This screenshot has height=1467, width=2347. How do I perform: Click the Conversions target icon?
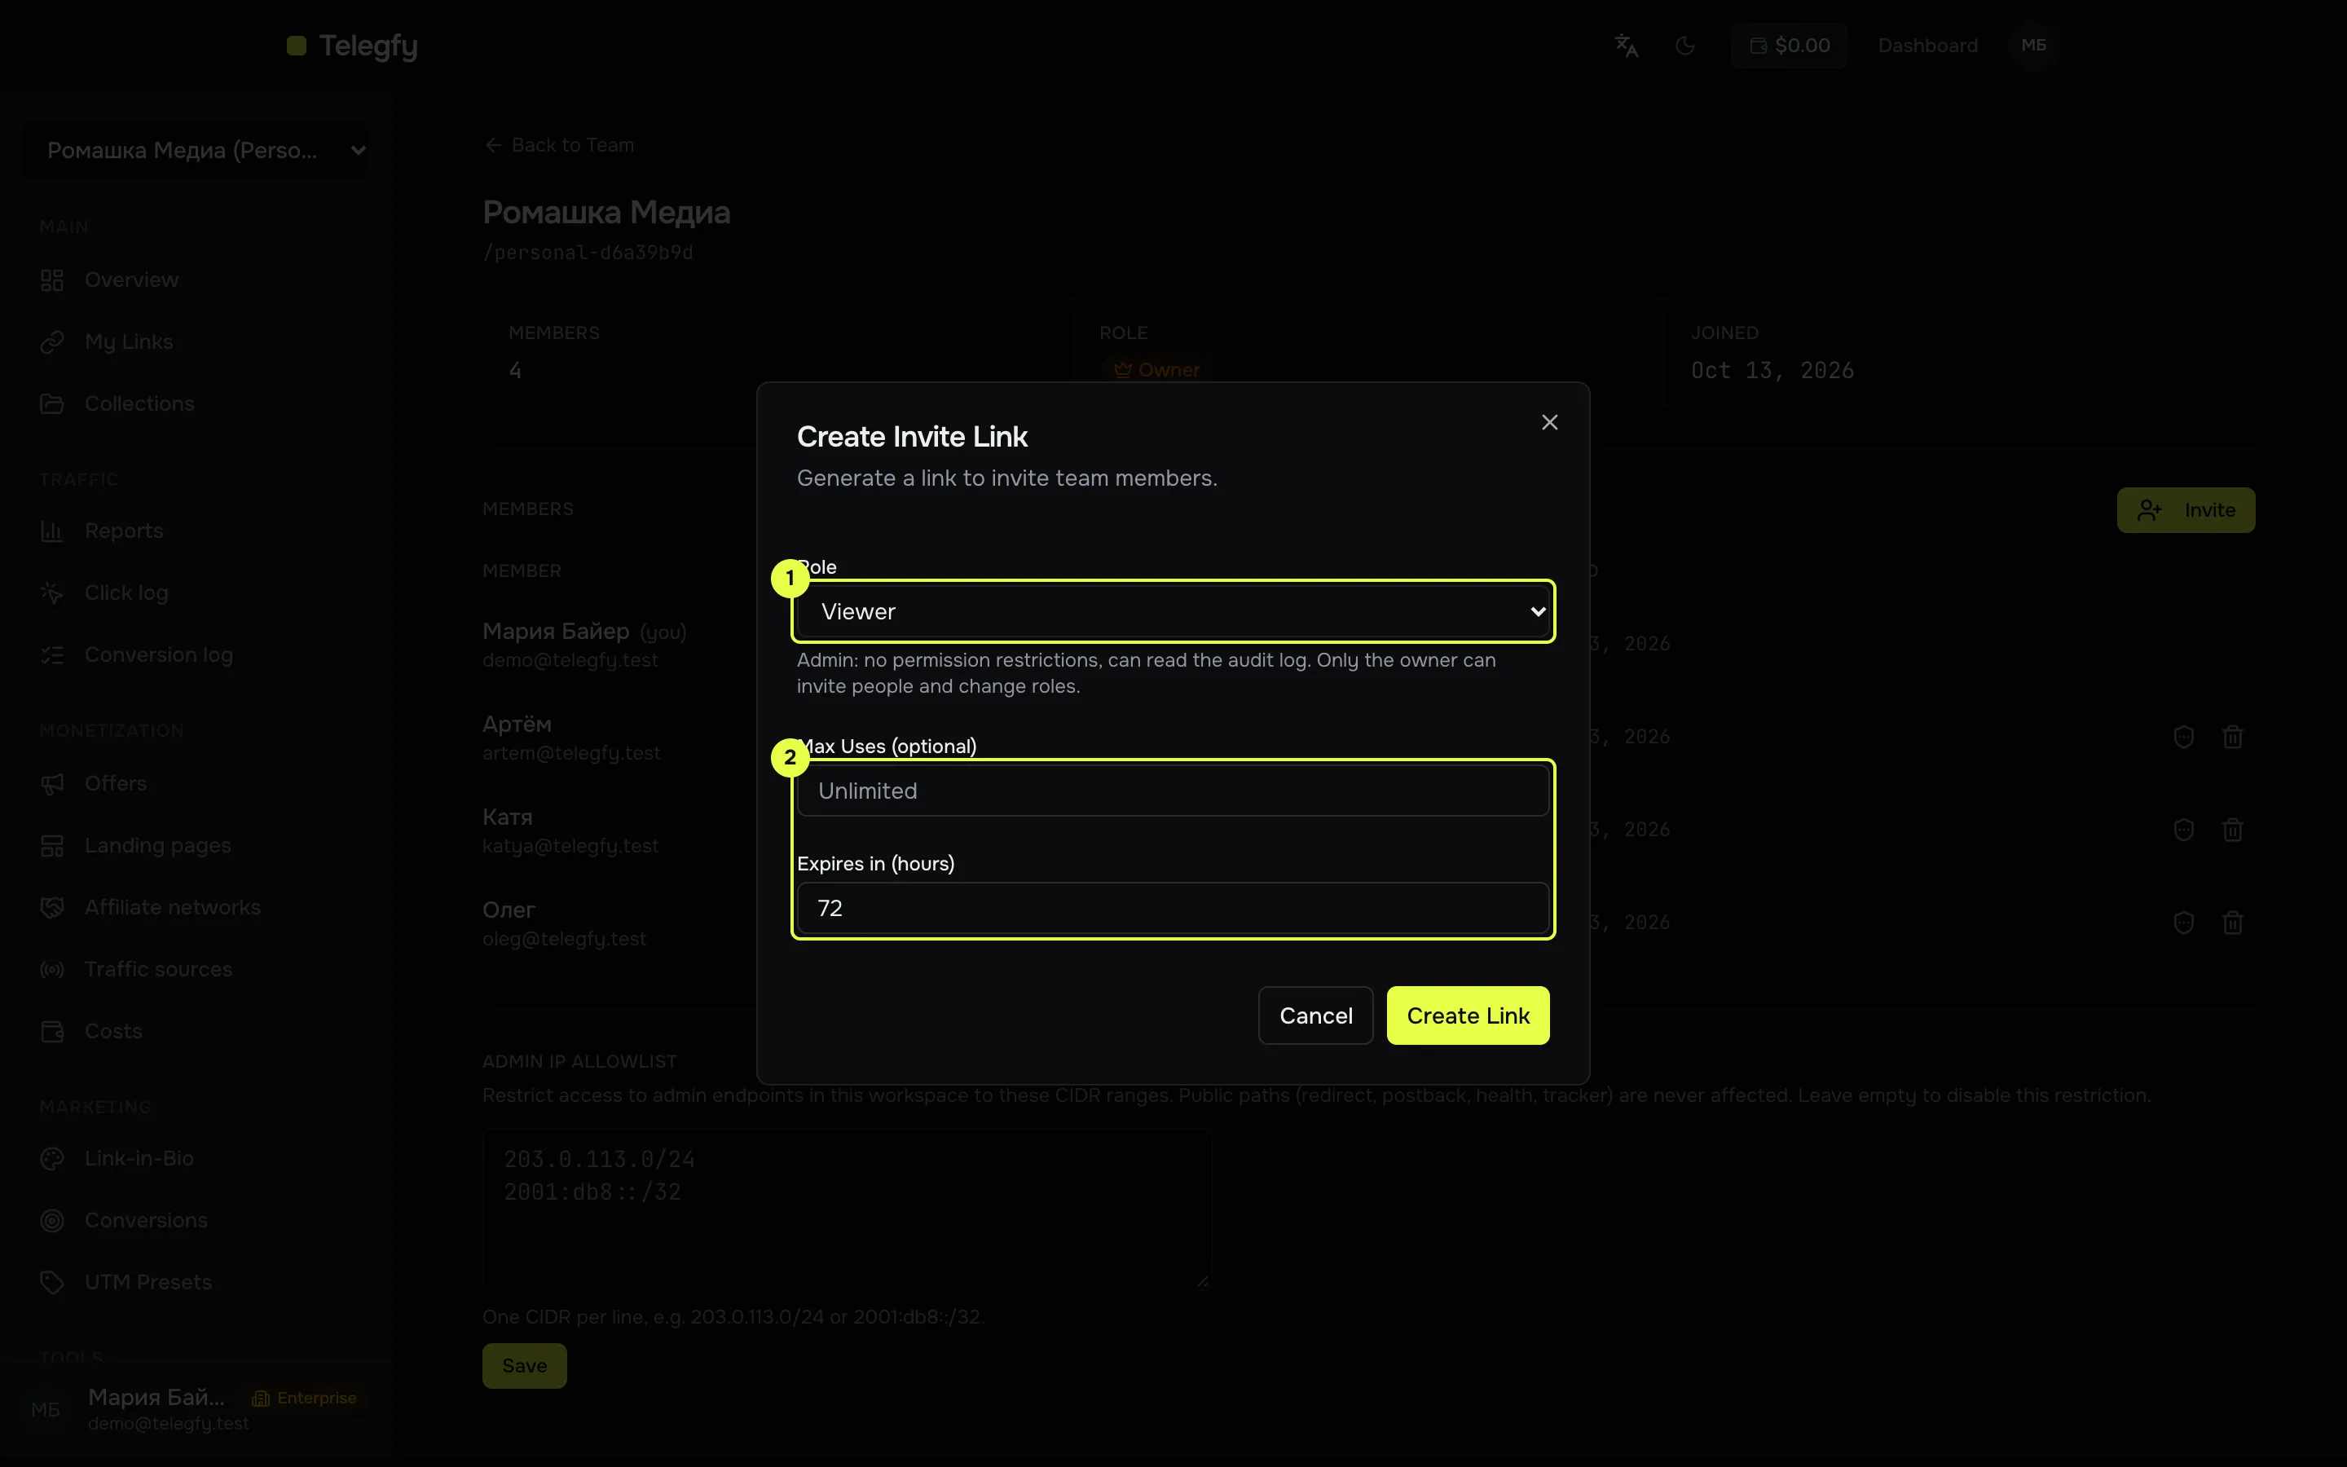(52, 1221)
